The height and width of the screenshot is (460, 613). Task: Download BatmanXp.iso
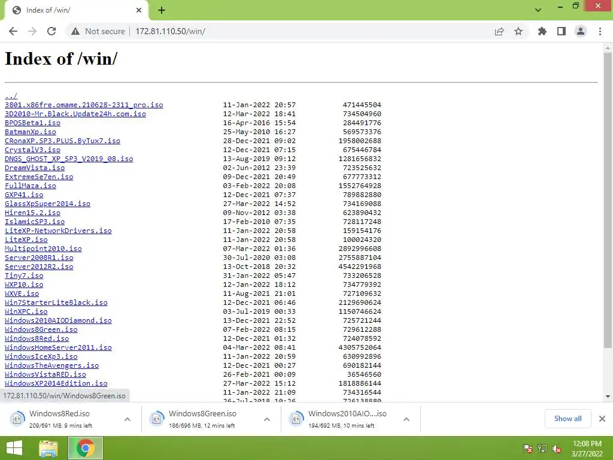[31, 132]
